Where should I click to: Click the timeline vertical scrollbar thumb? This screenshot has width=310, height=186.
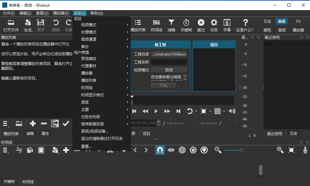(261, 170)
